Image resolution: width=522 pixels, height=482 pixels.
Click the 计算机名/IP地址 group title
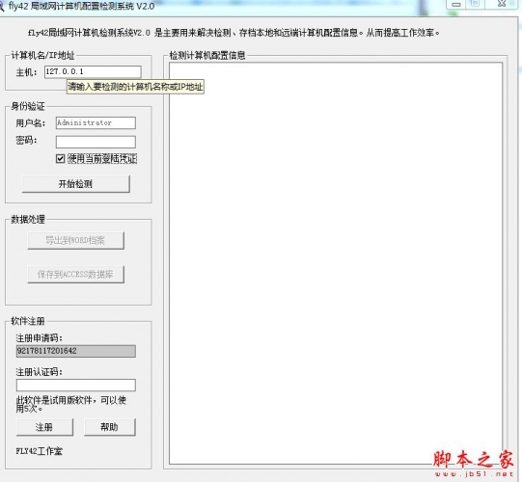coord(42,56)
